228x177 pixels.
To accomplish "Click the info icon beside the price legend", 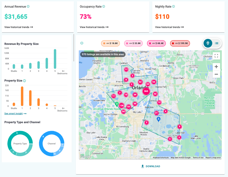I will point(82,43).
